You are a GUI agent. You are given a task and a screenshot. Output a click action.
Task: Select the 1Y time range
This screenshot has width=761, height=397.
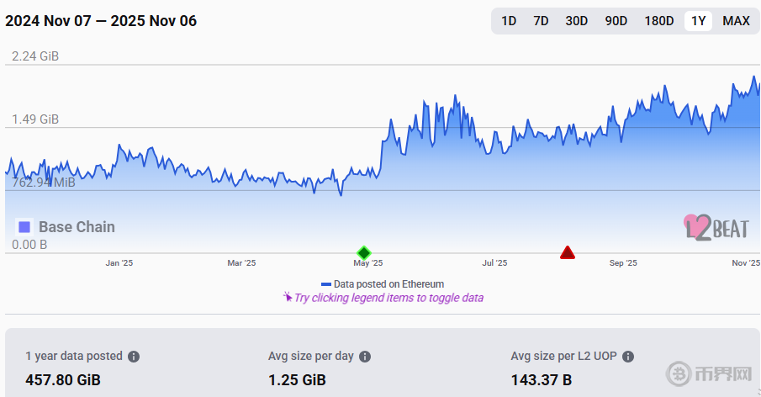[698, 21]
